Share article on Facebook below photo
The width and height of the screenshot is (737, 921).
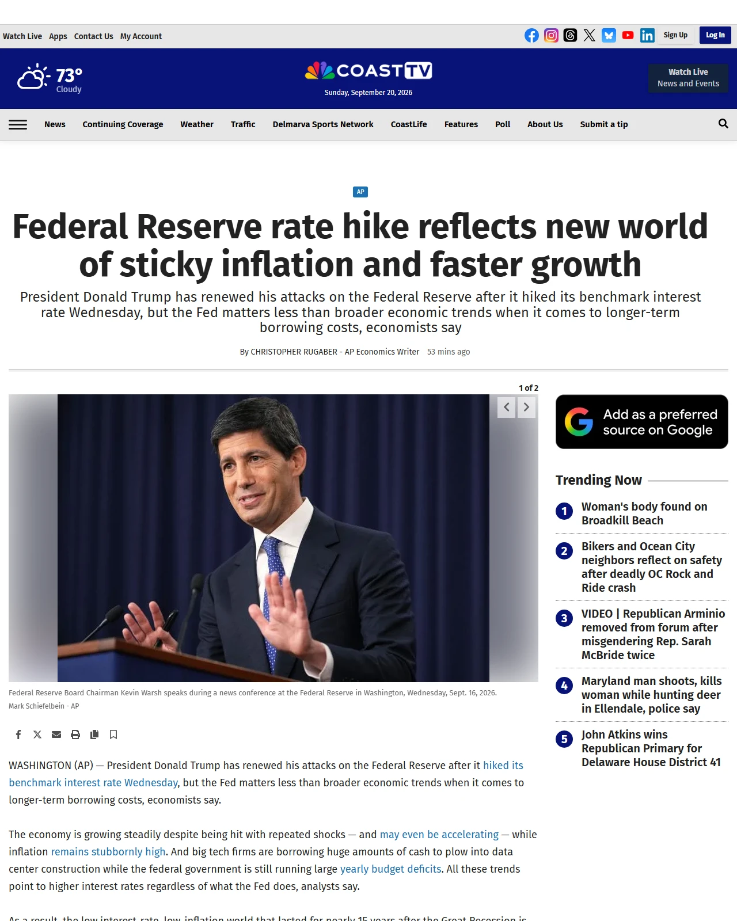point(18,734)
